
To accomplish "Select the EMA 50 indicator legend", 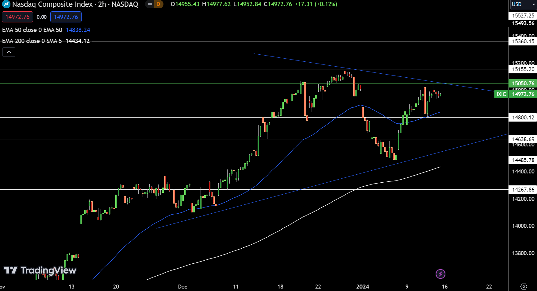I will tap(32, 30).
